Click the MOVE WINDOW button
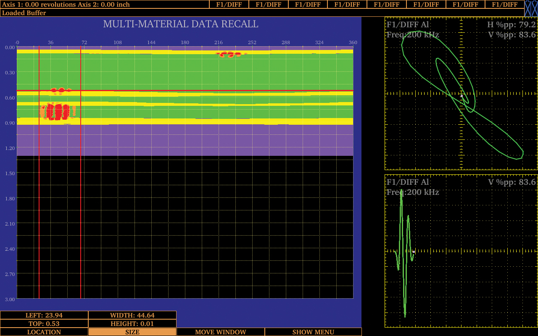Screen dimensions: 538x336 (x=221, y=332)
